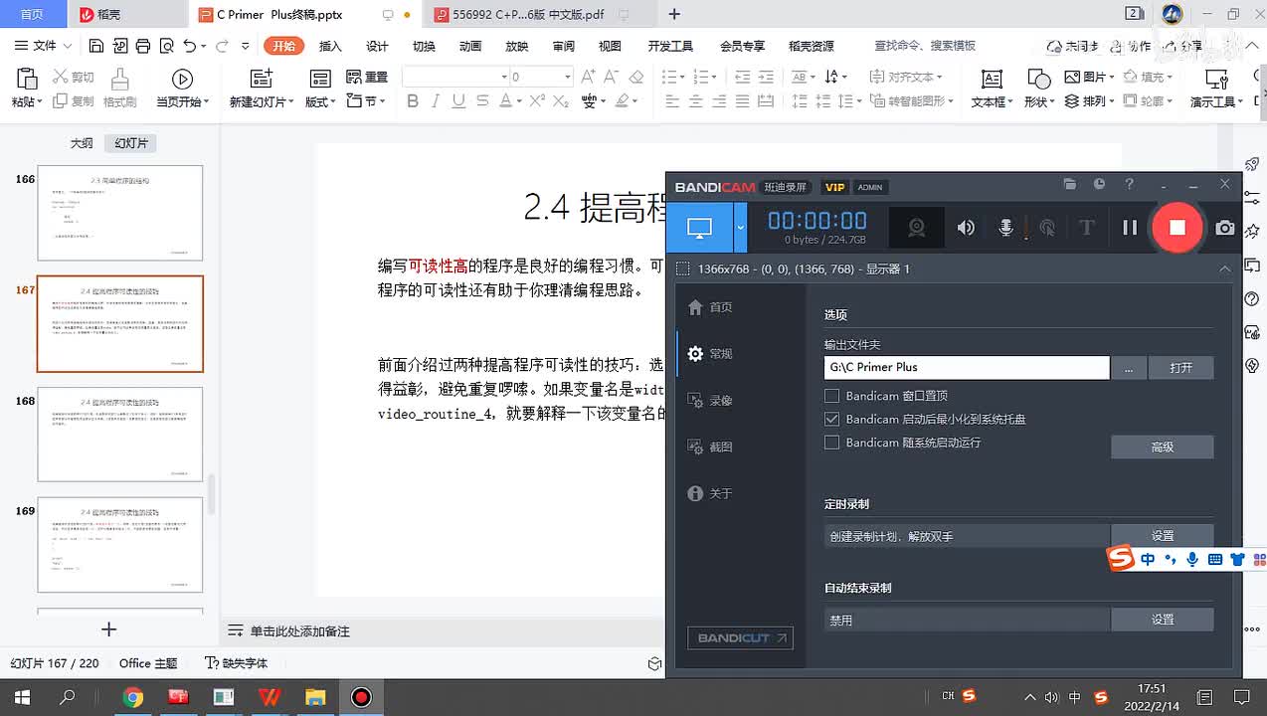Open the 高级 advanced options button
1267x716 pixels.
coord(1162,447)
